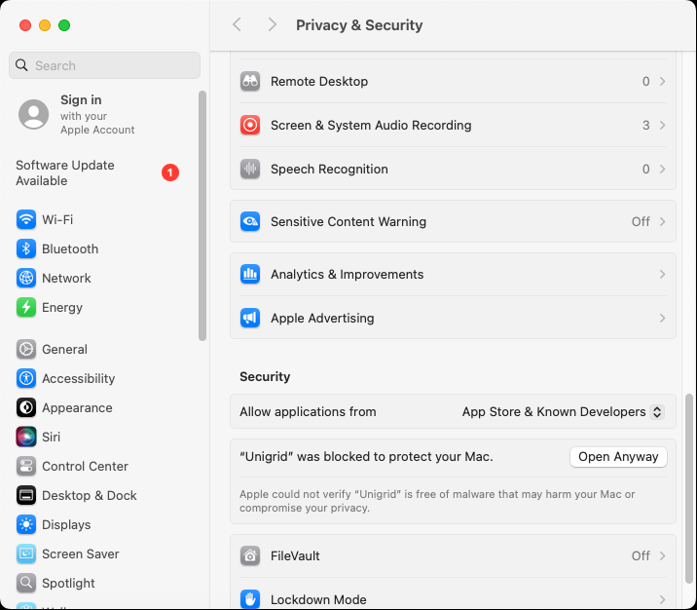Open the Remote Desktop binoculars icon

(250, 82)
